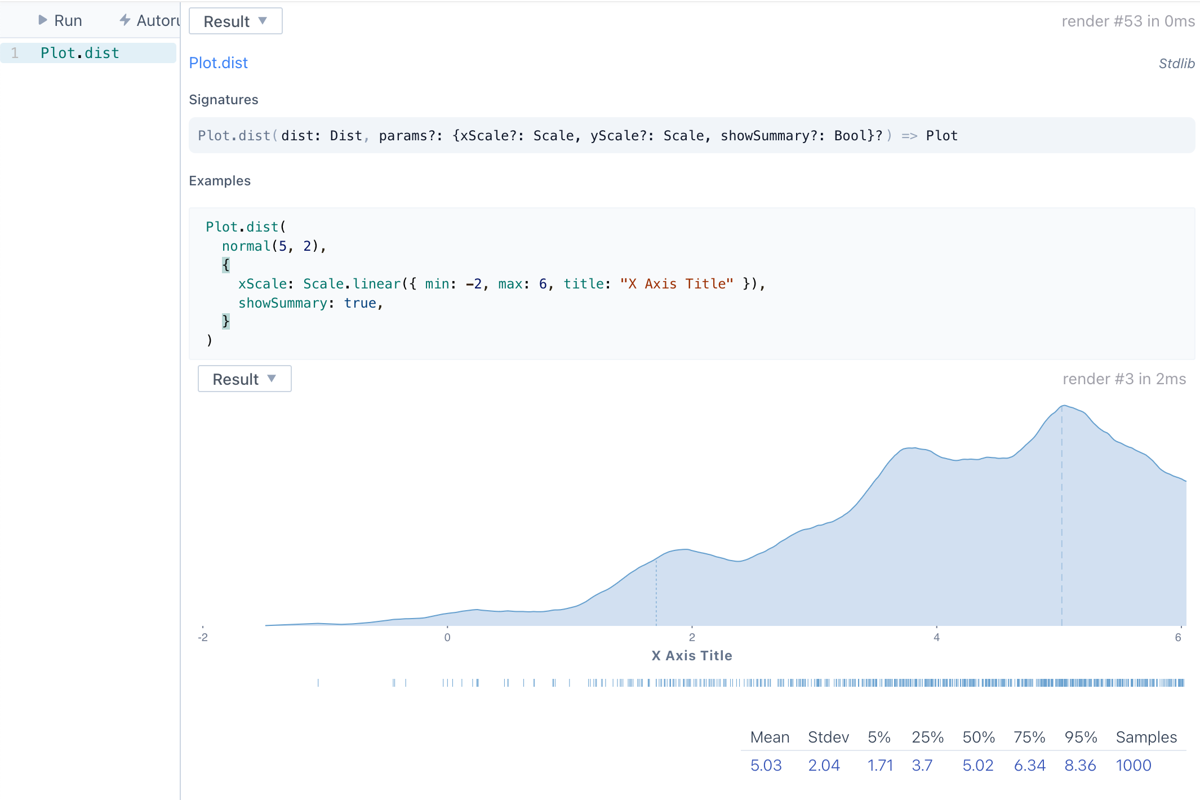1200x800 pixels.
Task: Click the dashed mean line on chart
Action: coord(1062,518)
